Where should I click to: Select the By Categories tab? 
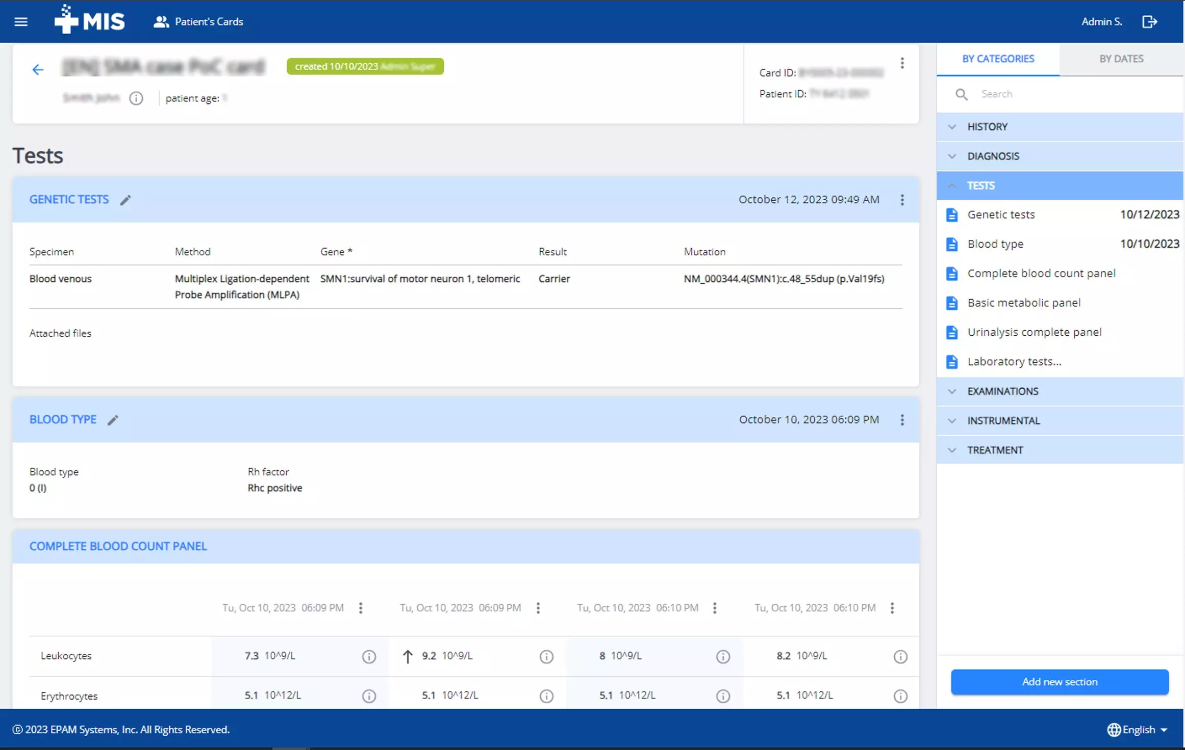point(998,59)
